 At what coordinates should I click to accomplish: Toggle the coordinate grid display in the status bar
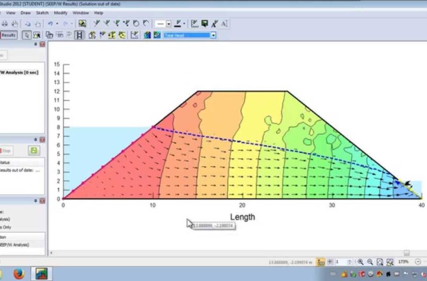[x=321, y=262]
